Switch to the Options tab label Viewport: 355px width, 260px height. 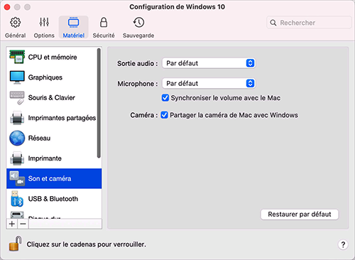(x=44, y=36)
